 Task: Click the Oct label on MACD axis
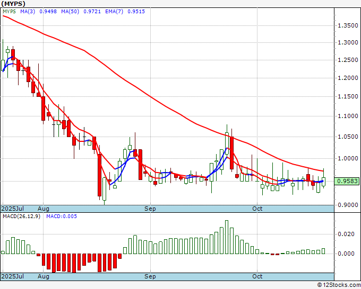[x=257, y=276]
